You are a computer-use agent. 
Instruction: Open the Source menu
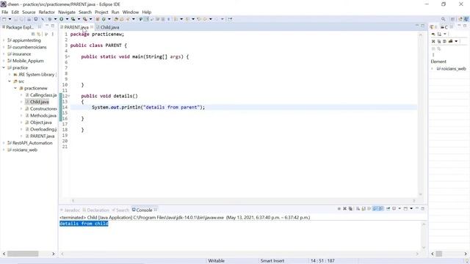pyautogui.click(x=29, y=12)
